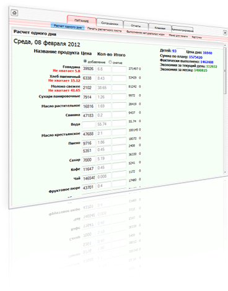
Task: Open 'Меню для печати' submenu link
Action: pyautogui.click(x=178, y=36)
